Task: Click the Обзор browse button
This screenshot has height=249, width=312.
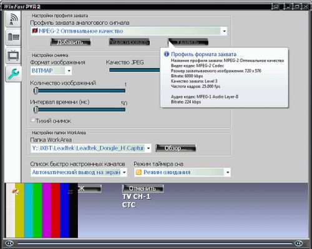Action: (x=175, y=148)
